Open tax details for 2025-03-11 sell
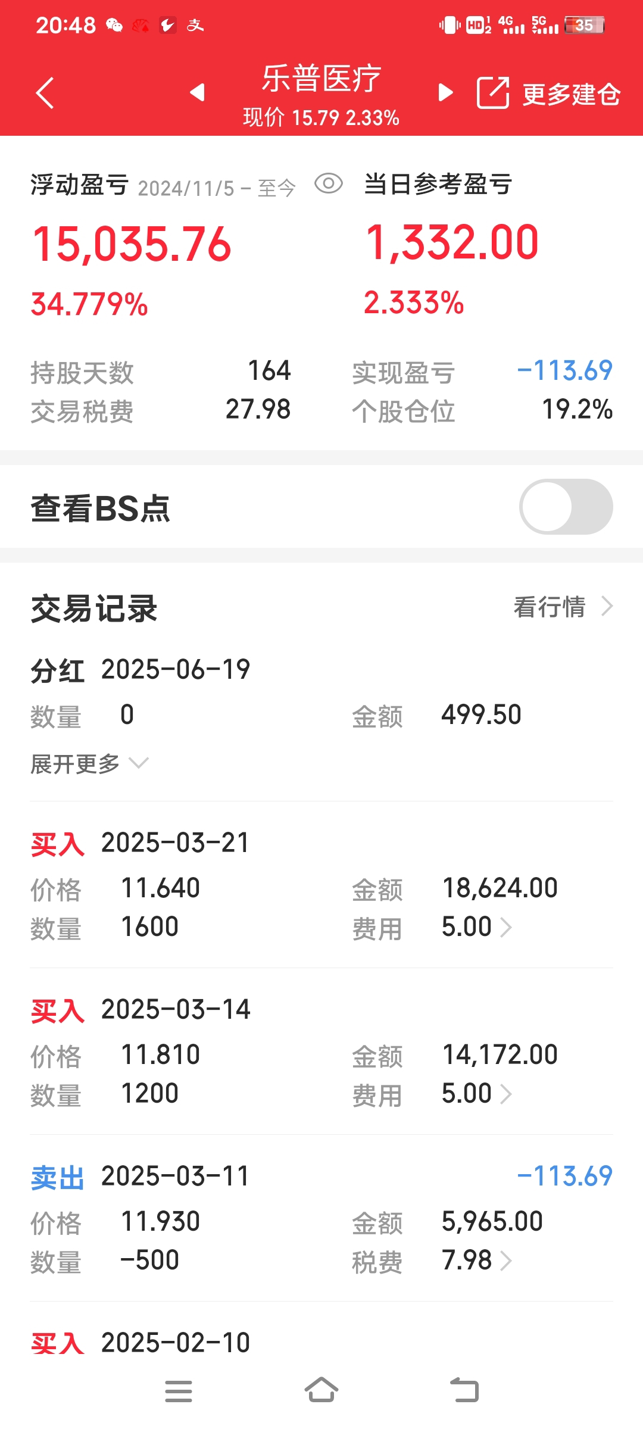The width and height of the screenshot is (643, 1429). point(476,1260)
